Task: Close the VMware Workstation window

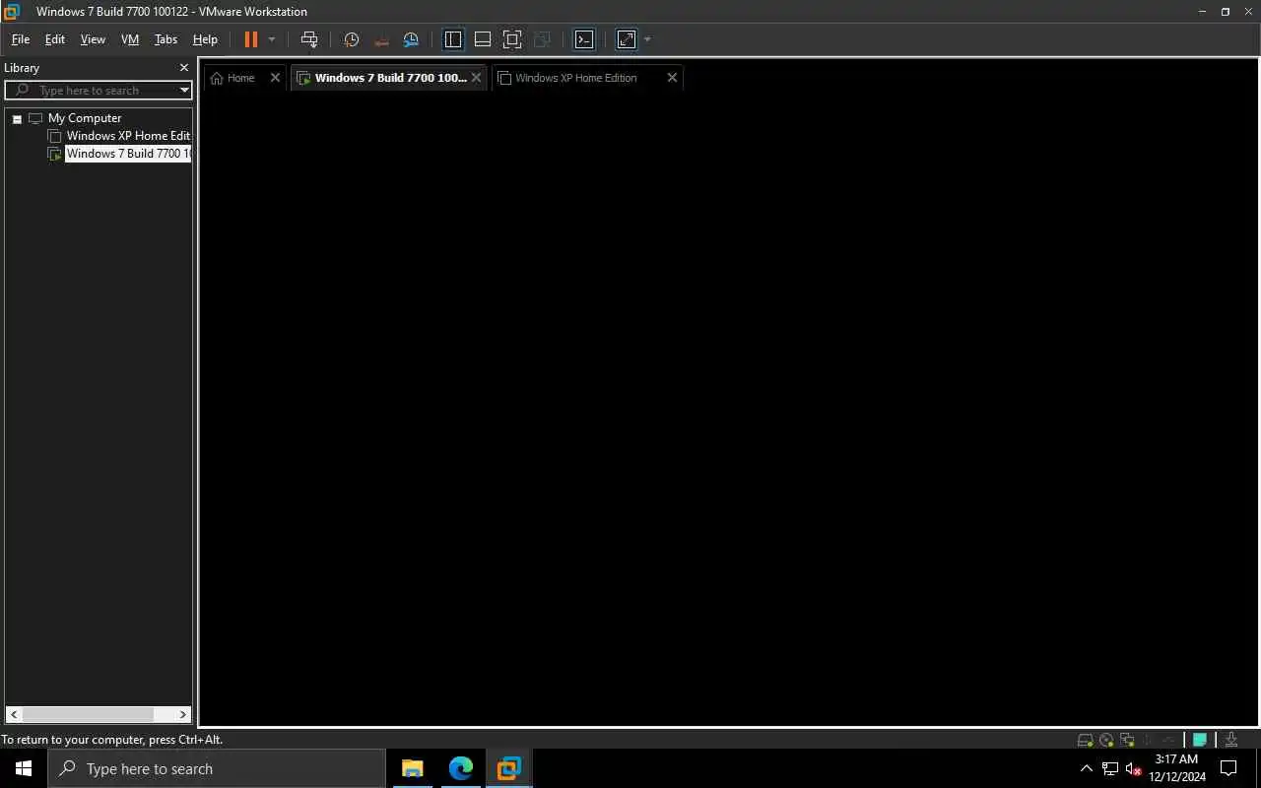Action: click(x=1248, y=12)
